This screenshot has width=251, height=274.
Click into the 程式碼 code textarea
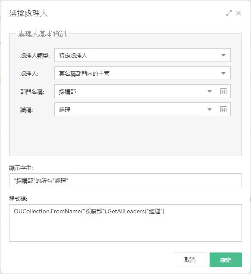(125, 223)
